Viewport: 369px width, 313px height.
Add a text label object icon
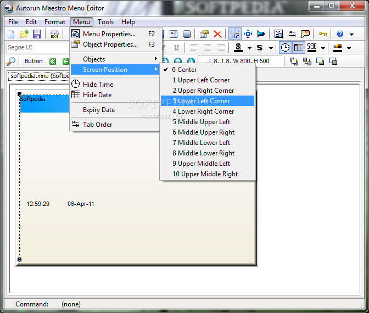(x=174, y=34)
